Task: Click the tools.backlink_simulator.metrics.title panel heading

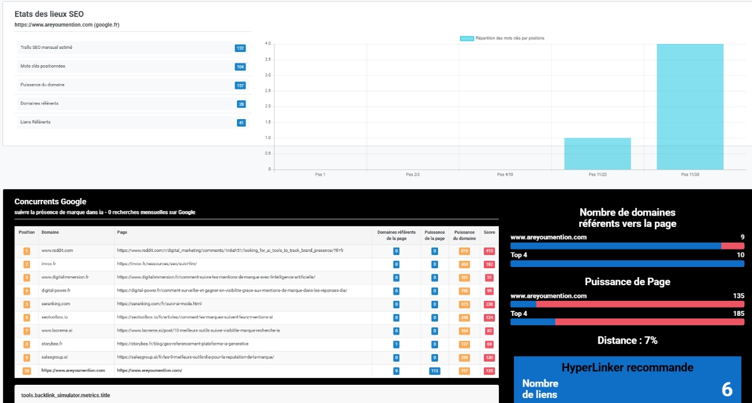Action: pos(66,395)
